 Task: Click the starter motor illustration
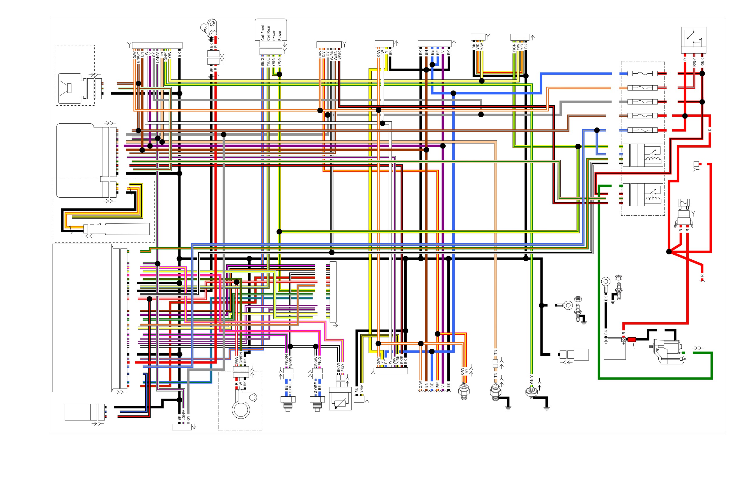pyautogui.click(x=668, y=352)
